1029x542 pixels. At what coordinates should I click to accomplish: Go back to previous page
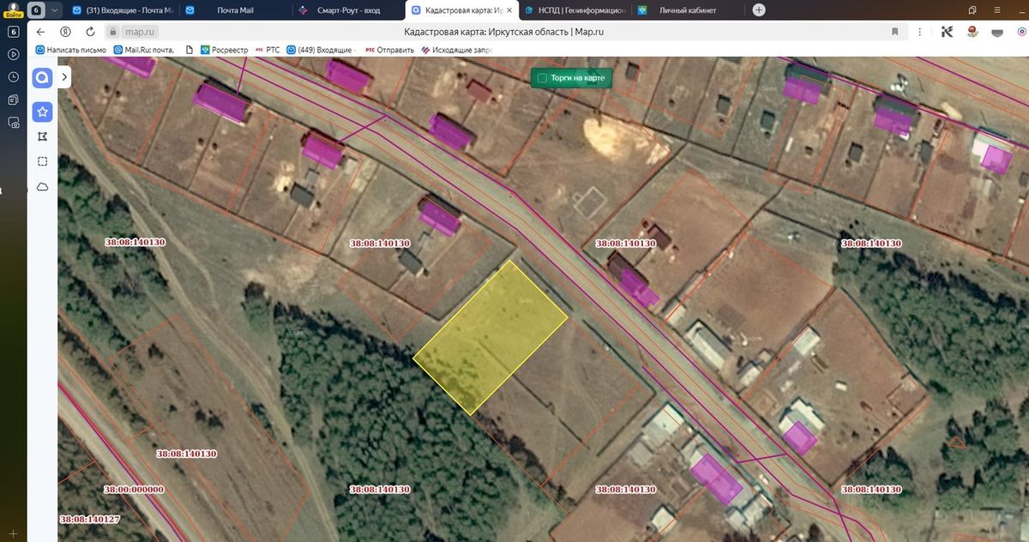40,32
